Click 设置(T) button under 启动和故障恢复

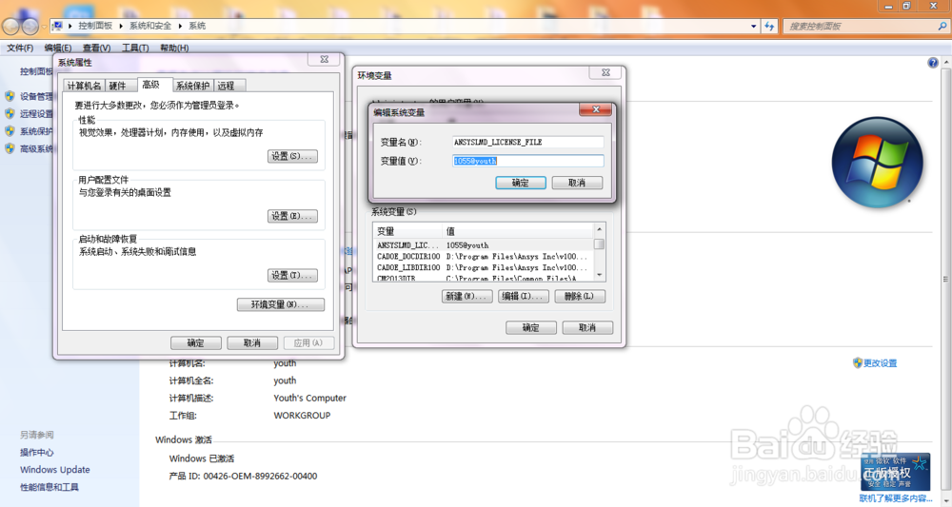(x=292, y=275)
